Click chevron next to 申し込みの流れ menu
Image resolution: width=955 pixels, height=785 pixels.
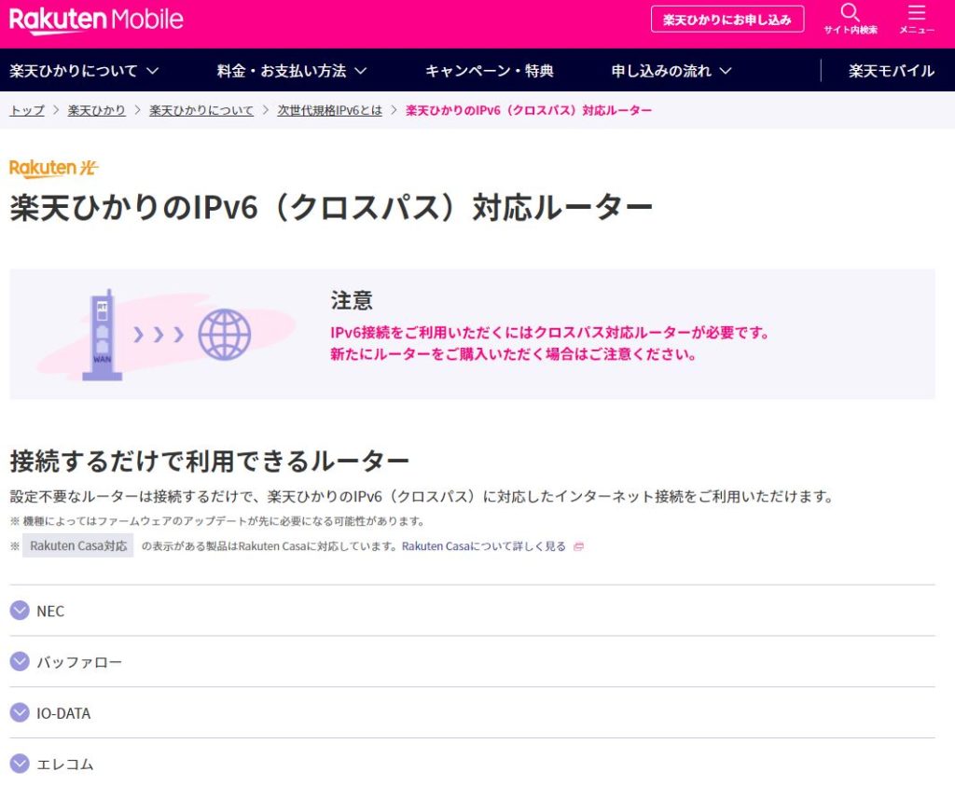[x=726, y=71]
